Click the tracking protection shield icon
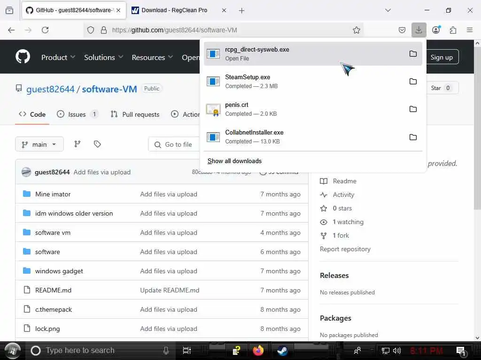This screenshot has width=481, height=360. (x=91, y=30)
